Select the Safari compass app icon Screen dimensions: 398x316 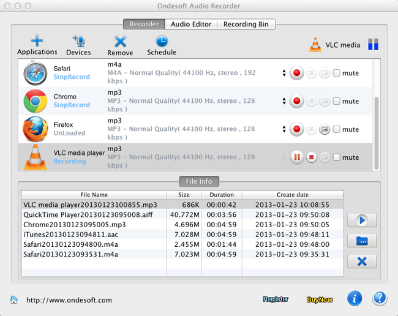pyautogui.click(x=36, y=73)
